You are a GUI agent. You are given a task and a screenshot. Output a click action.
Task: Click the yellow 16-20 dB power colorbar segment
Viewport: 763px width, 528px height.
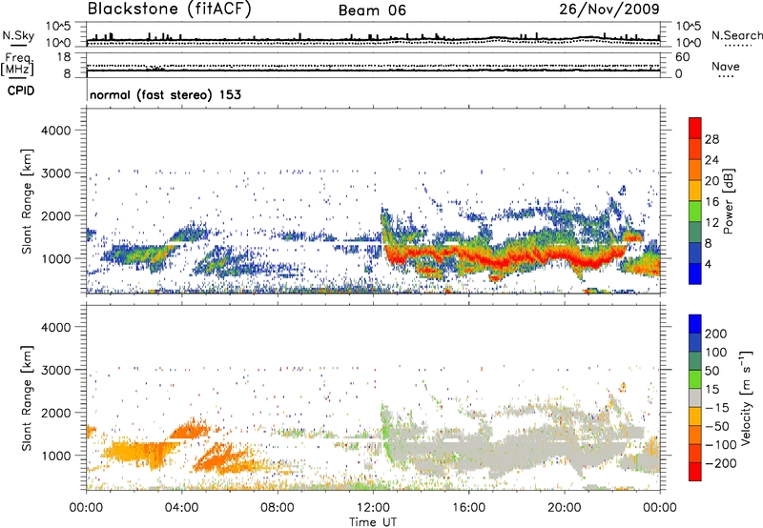tap(695, 191)
